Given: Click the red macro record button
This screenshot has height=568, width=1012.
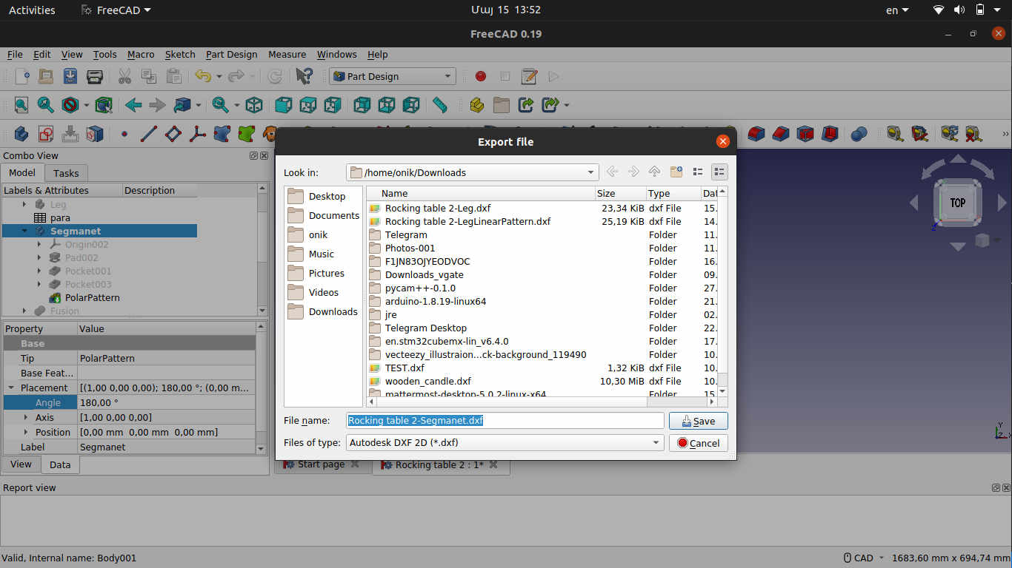Looking at the screenshot, I should click(x=481, y=76).
